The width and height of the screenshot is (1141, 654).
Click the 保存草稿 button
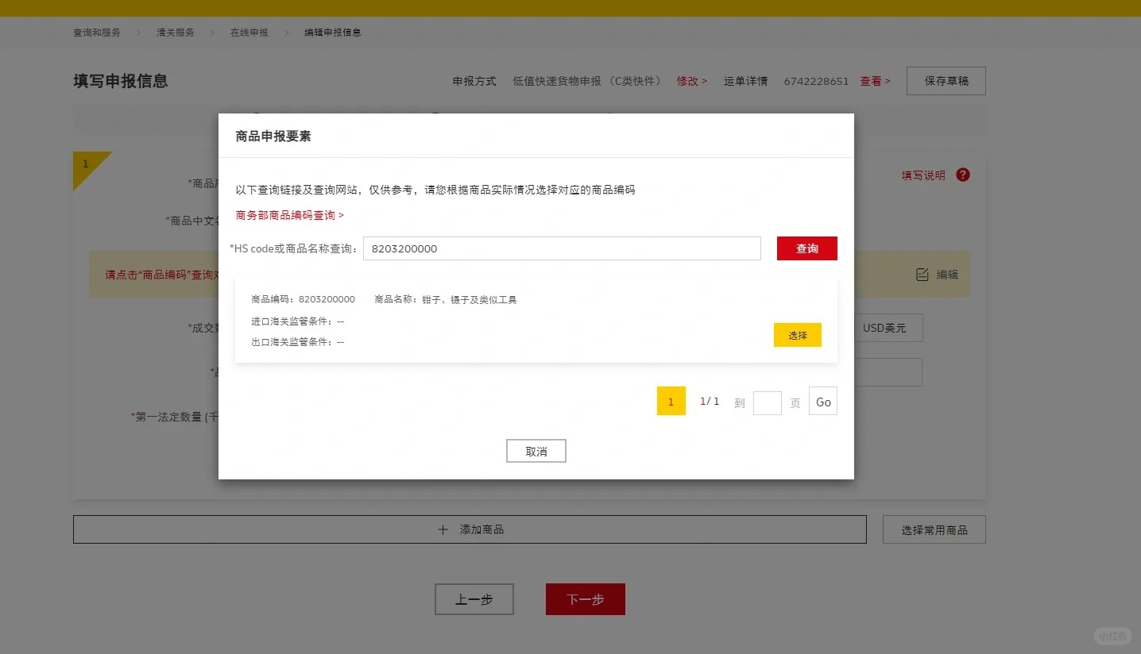tap(946, 81)
